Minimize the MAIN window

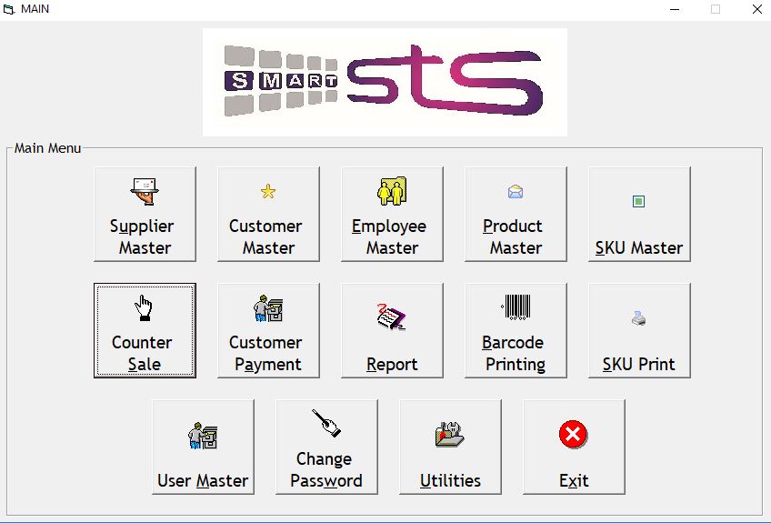click(675, 9)
